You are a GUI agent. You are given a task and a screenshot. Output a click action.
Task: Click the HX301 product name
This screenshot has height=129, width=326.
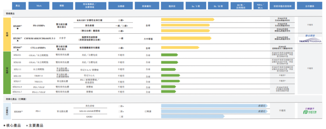click(x=18, y=38)
